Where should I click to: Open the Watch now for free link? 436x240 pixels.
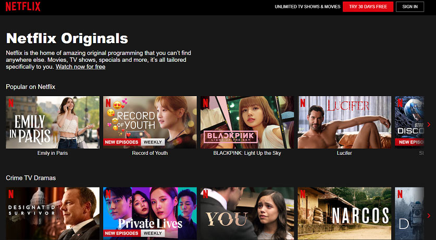click(x=80, y=67)
